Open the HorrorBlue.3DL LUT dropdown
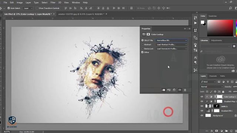This screenshot has height=133, width=237. 171,40
